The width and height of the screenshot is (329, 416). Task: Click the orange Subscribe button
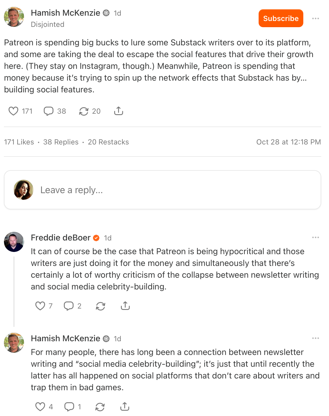(281, 18)
